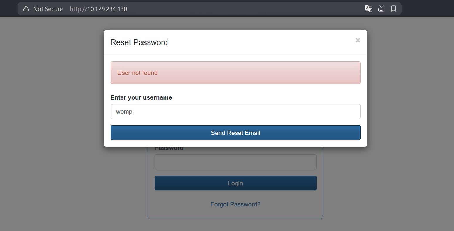Click the blank middle of the address bar
Viewport: 454px width, 231px height.
click(235, 9)
